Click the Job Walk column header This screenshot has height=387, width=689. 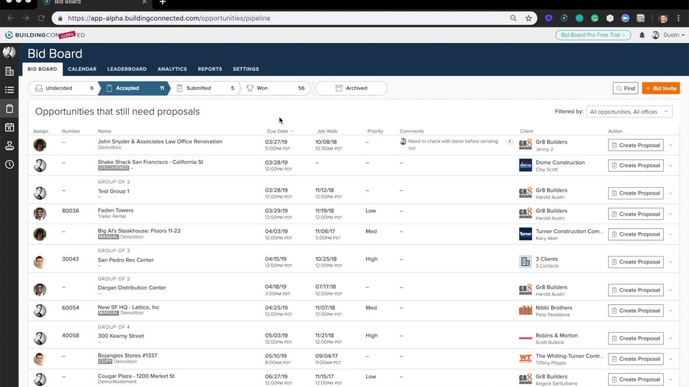[327, 131]
